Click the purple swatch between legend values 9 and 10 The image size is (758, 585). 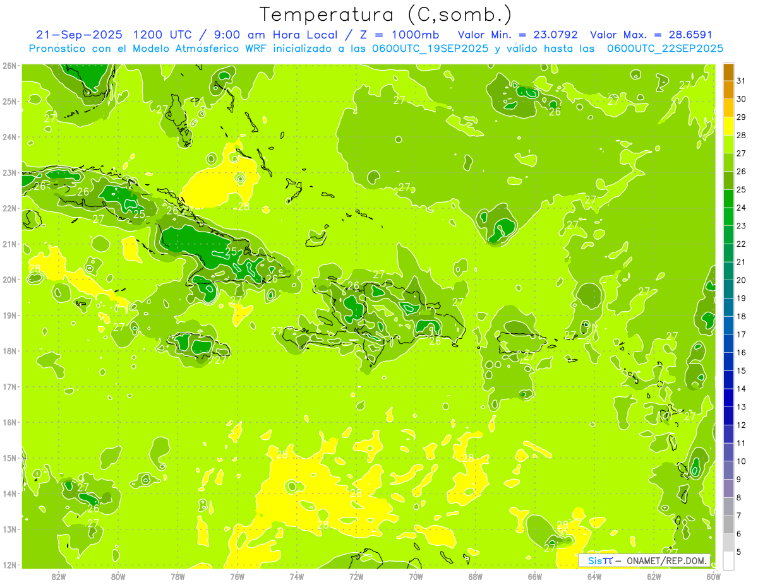(729, 470)
